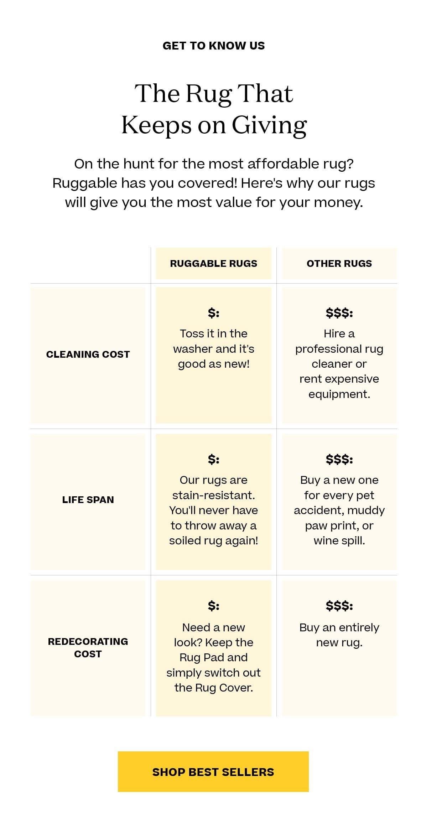This screenshot has width=426, height=823.
Task: Click the Get To Know Us heading
Action: click(x=213, y=46)
